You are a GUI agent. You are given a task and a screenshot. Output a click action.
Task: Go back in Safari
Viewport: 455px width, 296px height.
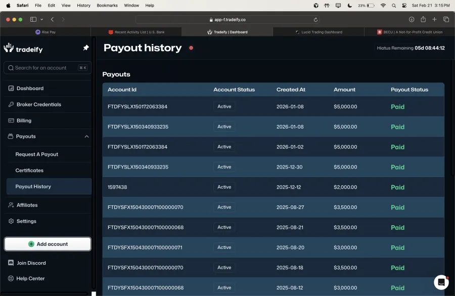point(52,19)
